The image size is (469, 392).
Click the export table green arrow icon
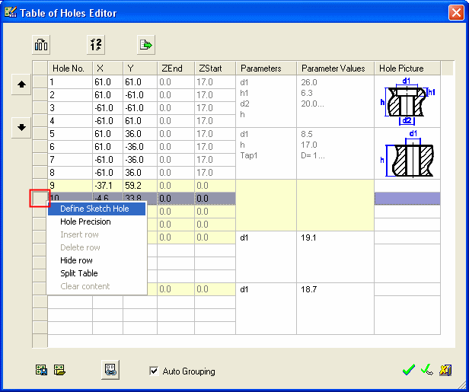point(145,44)
